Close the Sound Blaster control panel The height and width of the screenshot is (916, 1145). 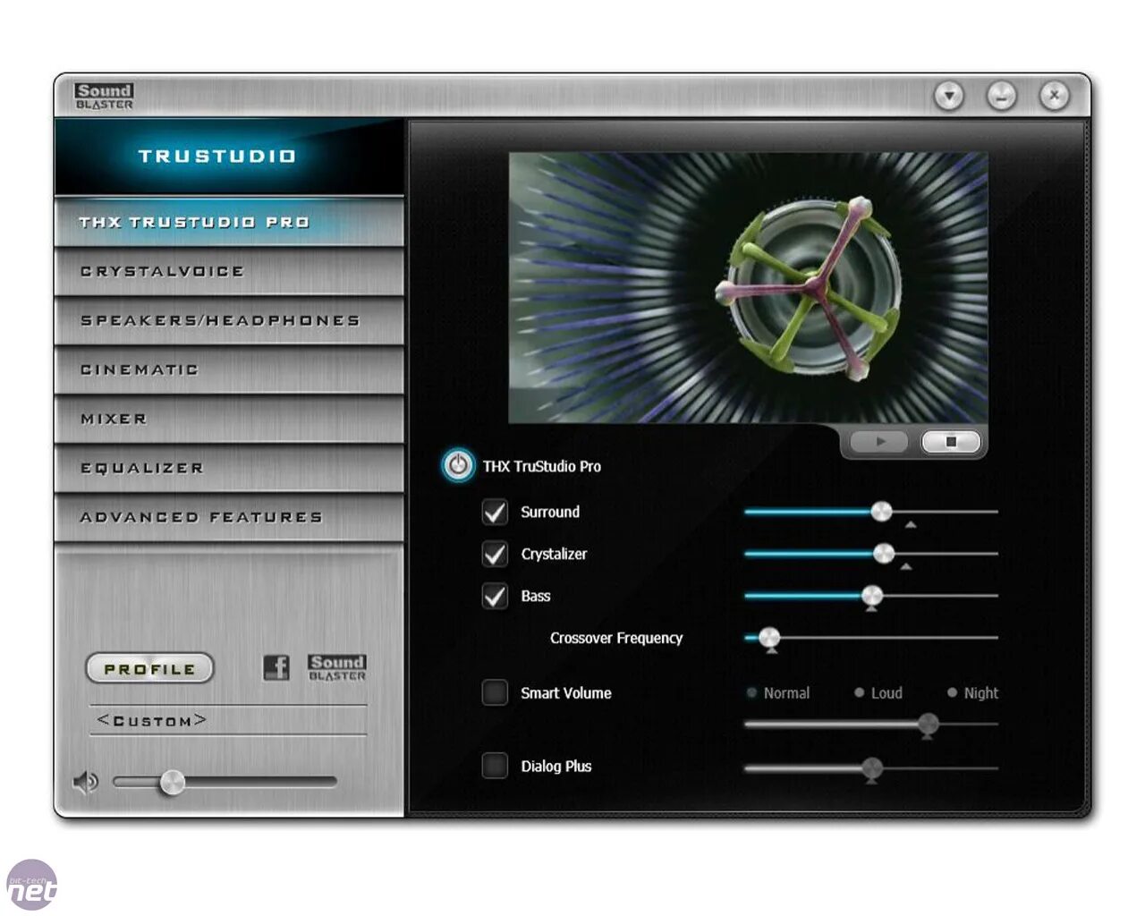(x=1055, y=96)
